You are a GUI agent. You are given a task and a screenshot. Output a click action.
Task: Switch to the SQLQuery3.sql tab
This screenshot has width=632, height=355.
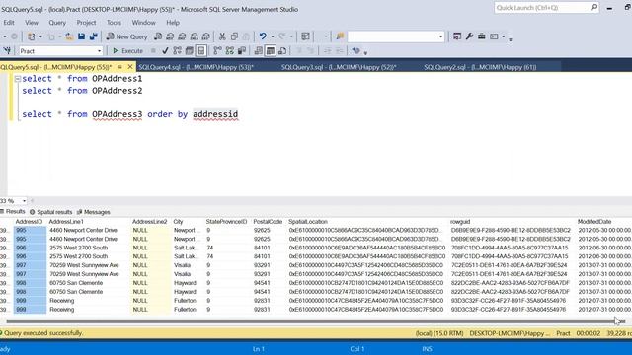click(x=339, y=67)
